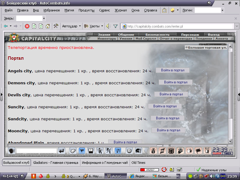Screen dimensions: 240x180
Task: Toggle the system messages exclamation monitor icon
Action: [91, 151]
